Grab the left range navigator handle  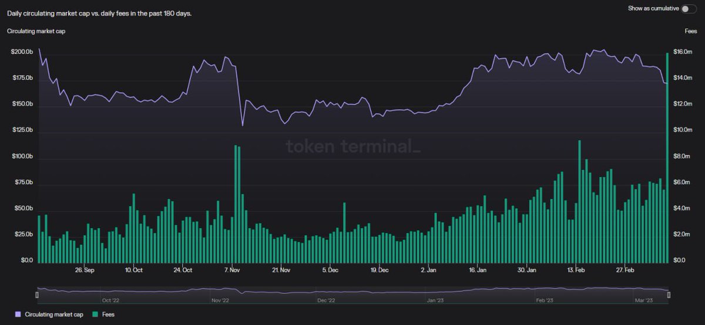(x=37, y=294)
